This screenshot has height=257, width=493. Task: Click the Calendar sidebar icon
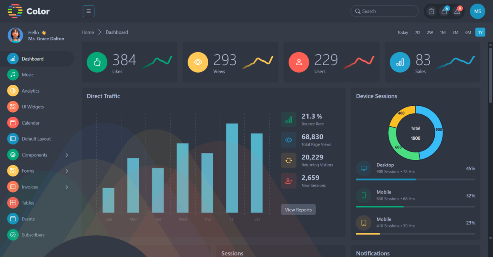13,123
